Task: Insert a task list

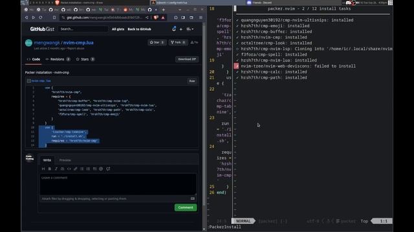Action: pos(94,169)
